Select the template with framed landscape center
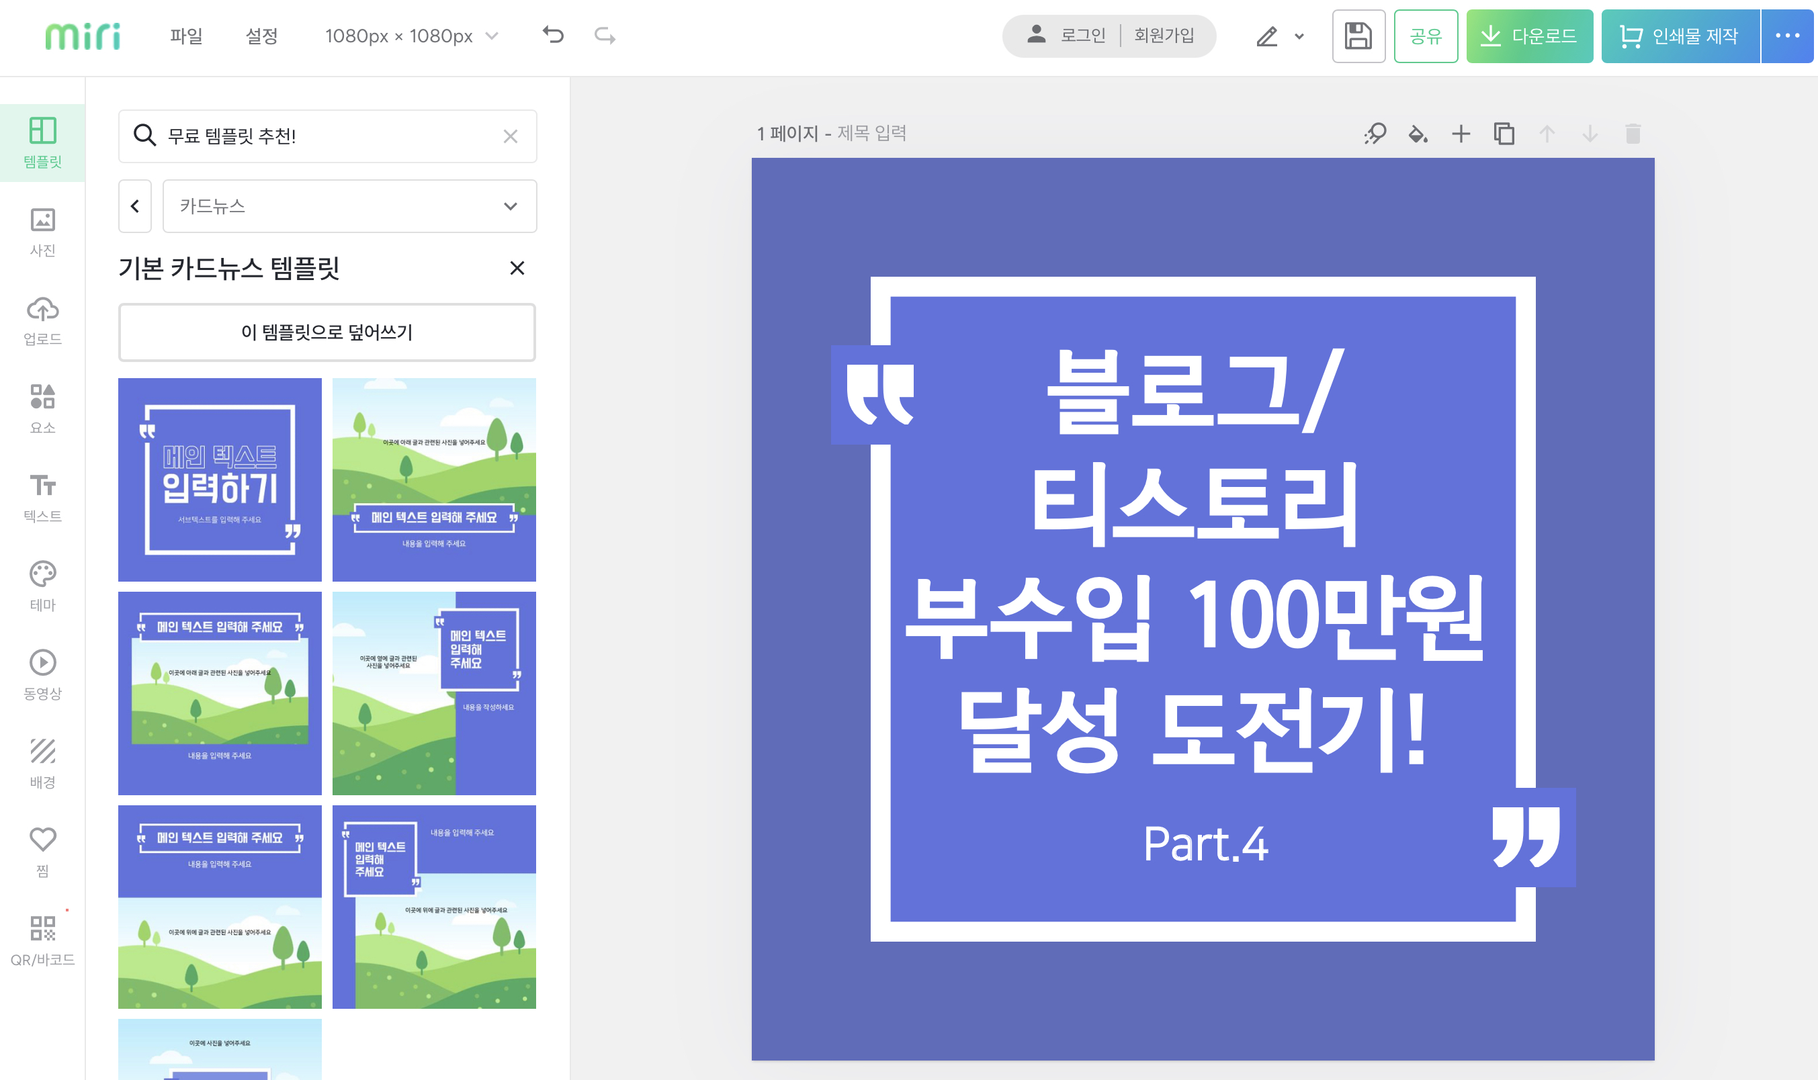Viewport: 1818px width, 1080px height. [220, 693]
